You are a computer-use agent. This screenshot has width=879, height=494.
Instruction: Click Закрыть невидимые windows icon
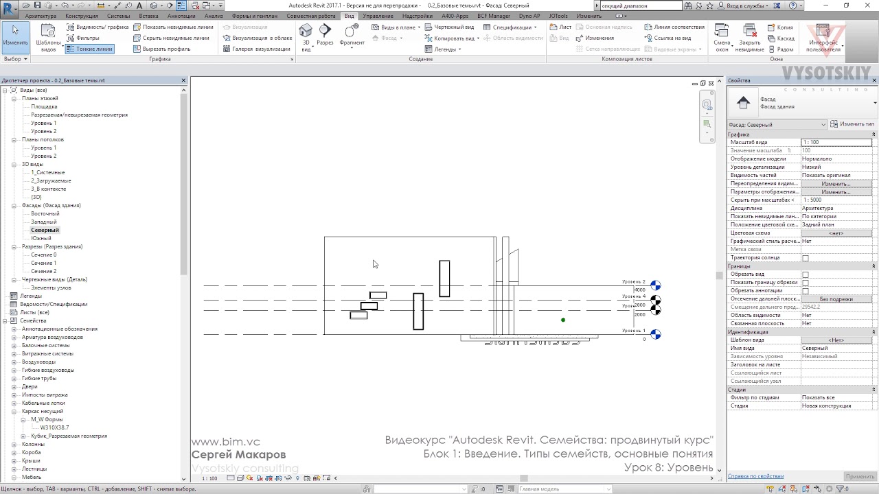[749, 38]
